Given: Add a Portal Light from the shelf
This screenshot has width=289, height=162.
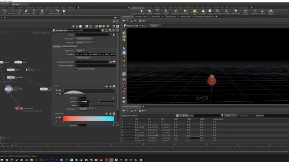Looking at the screenshot, I should pyautogui.click(x=227, y=12).
